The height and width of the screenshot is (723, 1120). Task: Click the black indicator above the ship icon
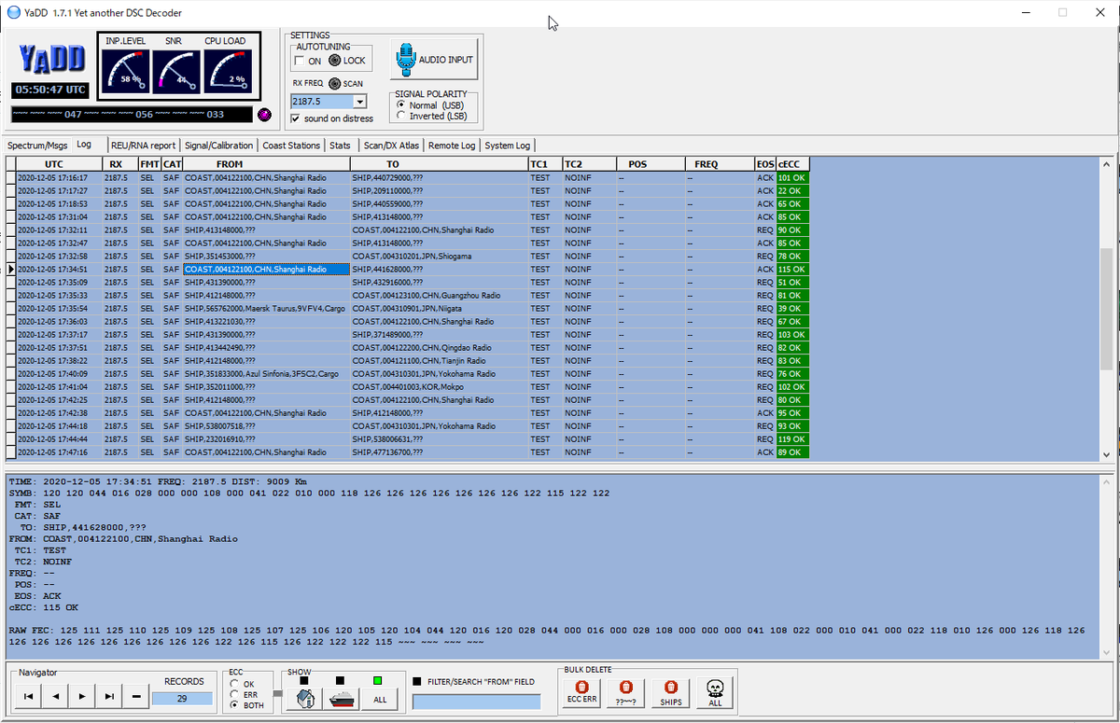pos(341,680)
